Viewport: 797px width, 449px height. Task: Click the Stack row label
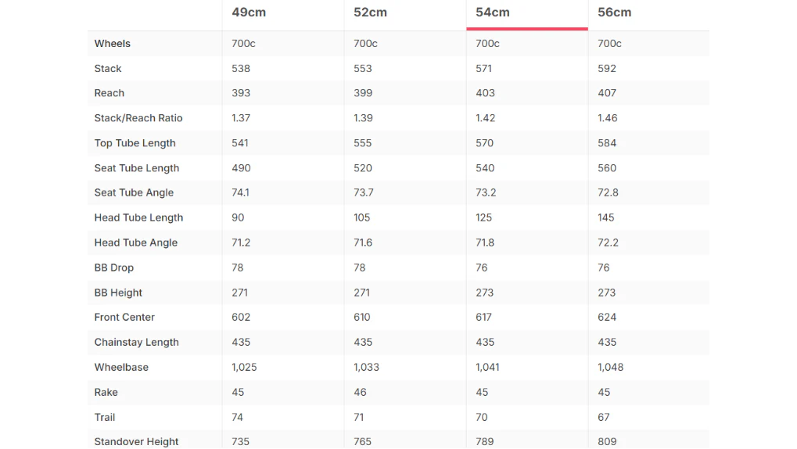pos(108,69)
